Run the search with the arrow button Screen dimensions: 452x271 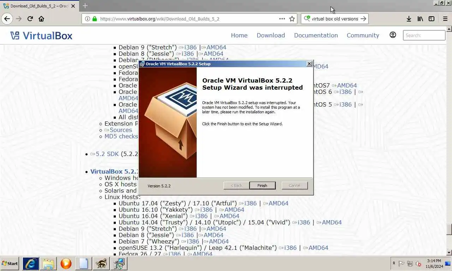pos(363,19)
